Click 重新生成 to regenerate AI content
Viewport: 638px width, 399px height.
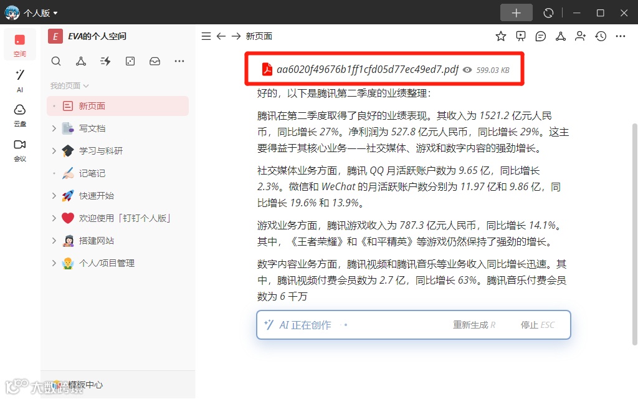coord(474,325)
